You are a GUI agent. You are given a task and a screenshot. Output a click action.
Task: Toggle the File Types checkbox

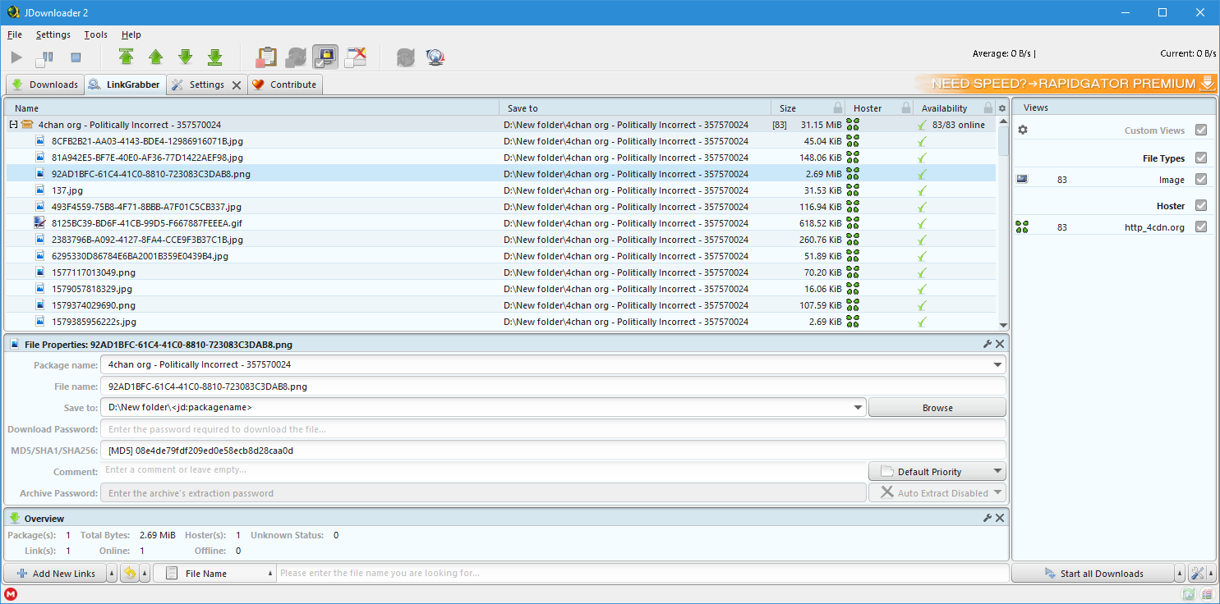pyautogui.click(x=1201, y=158)
